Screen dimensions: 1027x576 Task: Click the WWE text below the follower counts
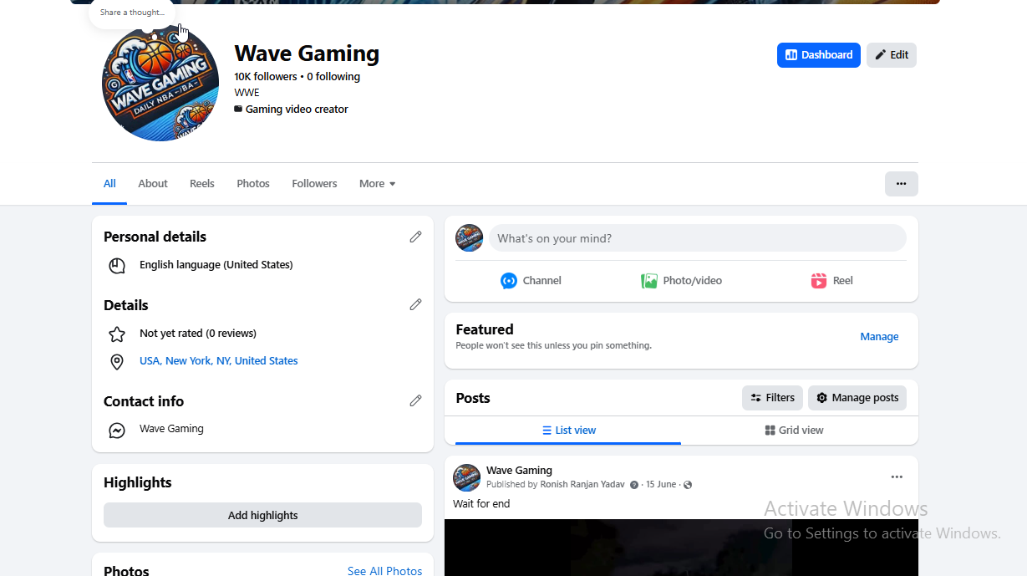coord(247,93)
